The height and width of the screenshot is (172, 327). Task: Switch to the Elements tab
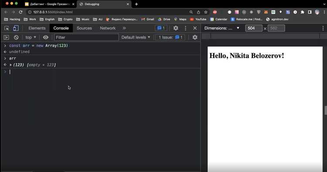[x=37, y=28]
